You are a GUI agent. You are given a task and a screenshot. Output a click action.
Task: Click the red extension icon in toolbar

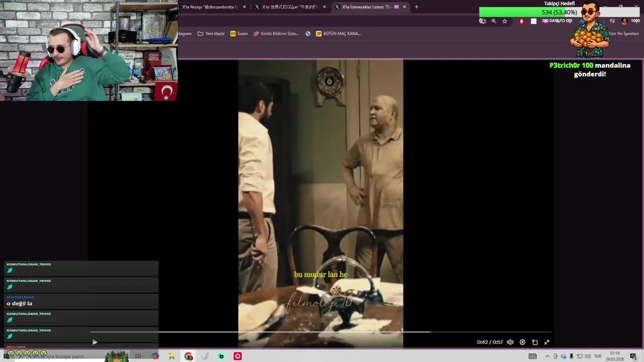pos(522,21)
